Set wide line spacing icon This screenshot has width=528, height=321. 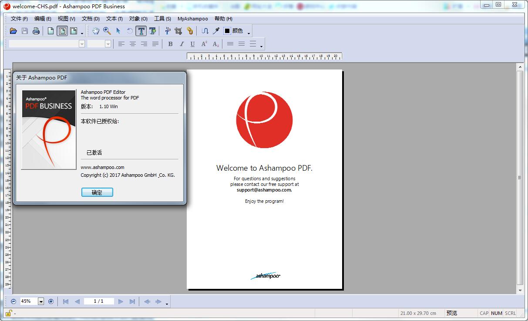253,44
